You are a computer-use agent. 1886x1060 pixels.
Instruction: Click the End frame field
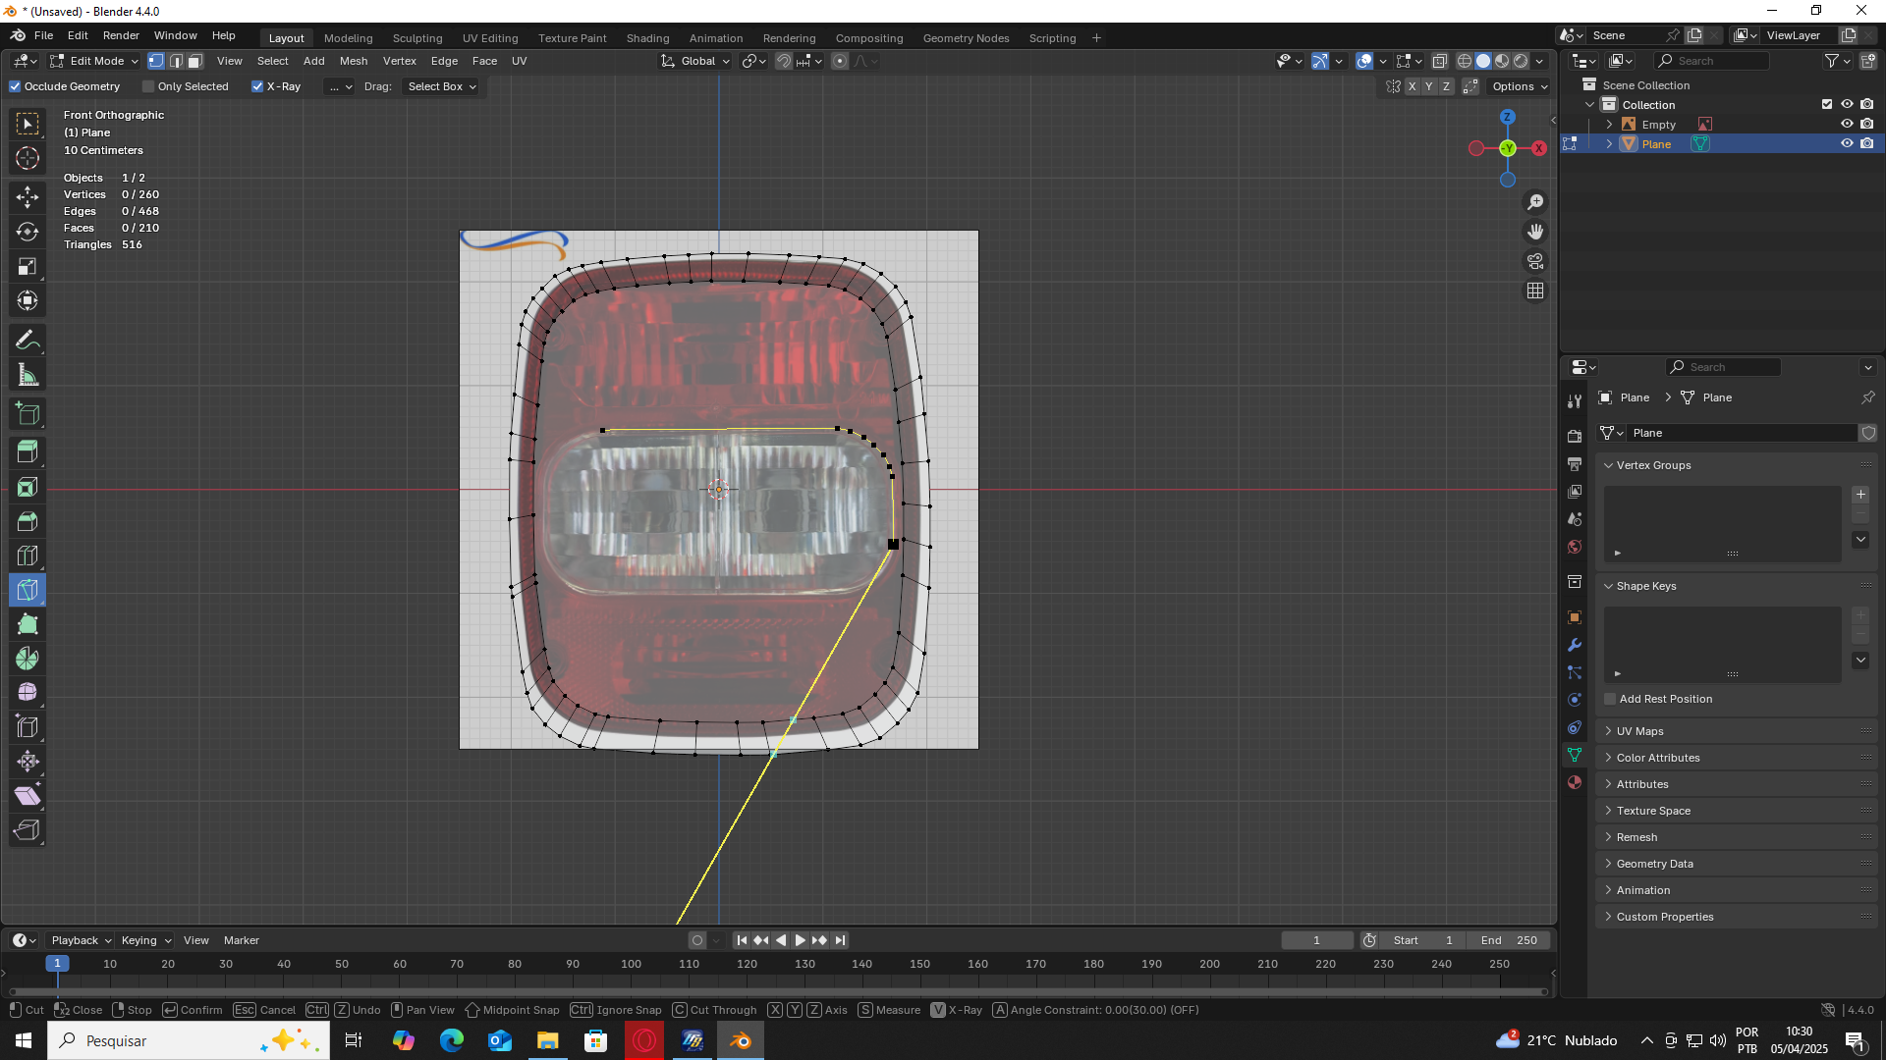click(x=1509, y=940)
